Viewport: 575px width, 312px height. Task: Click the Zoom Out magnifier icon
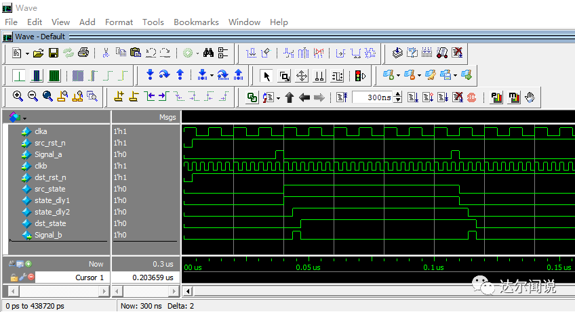point(33,97)
